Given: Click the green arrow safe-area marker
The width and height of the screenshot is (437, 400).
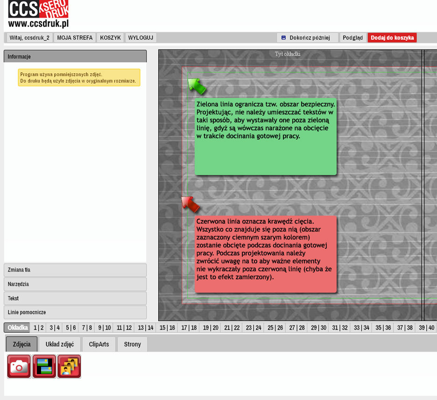Looking at the screenshot, I should coord(196,86).
